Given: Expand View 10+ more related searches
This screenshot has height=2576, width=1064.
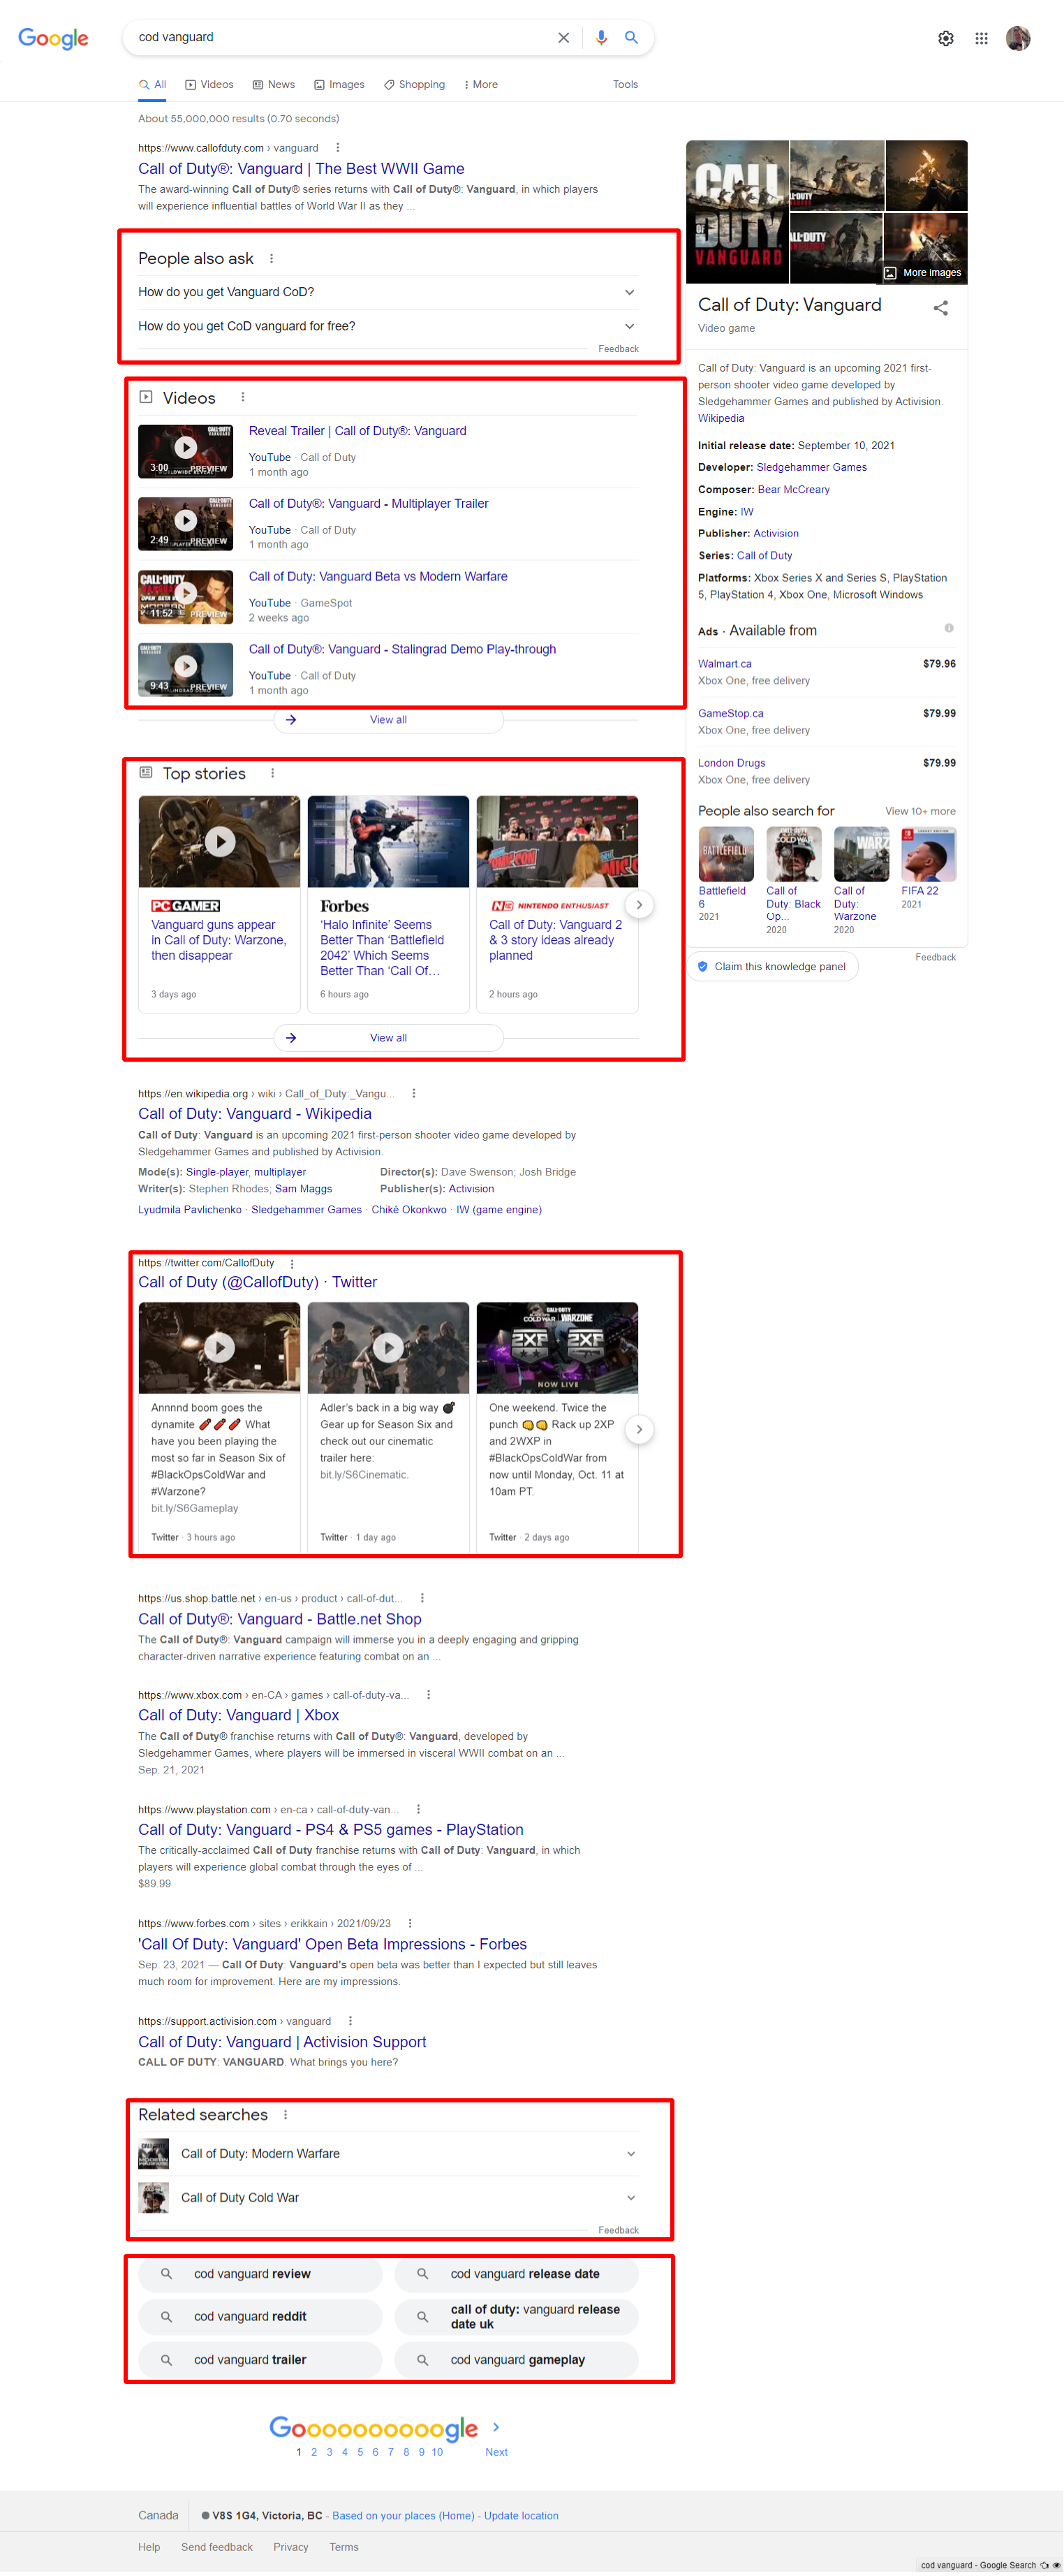Looking at the screenshot, I should pyautogui.click(x=920, y=812).
